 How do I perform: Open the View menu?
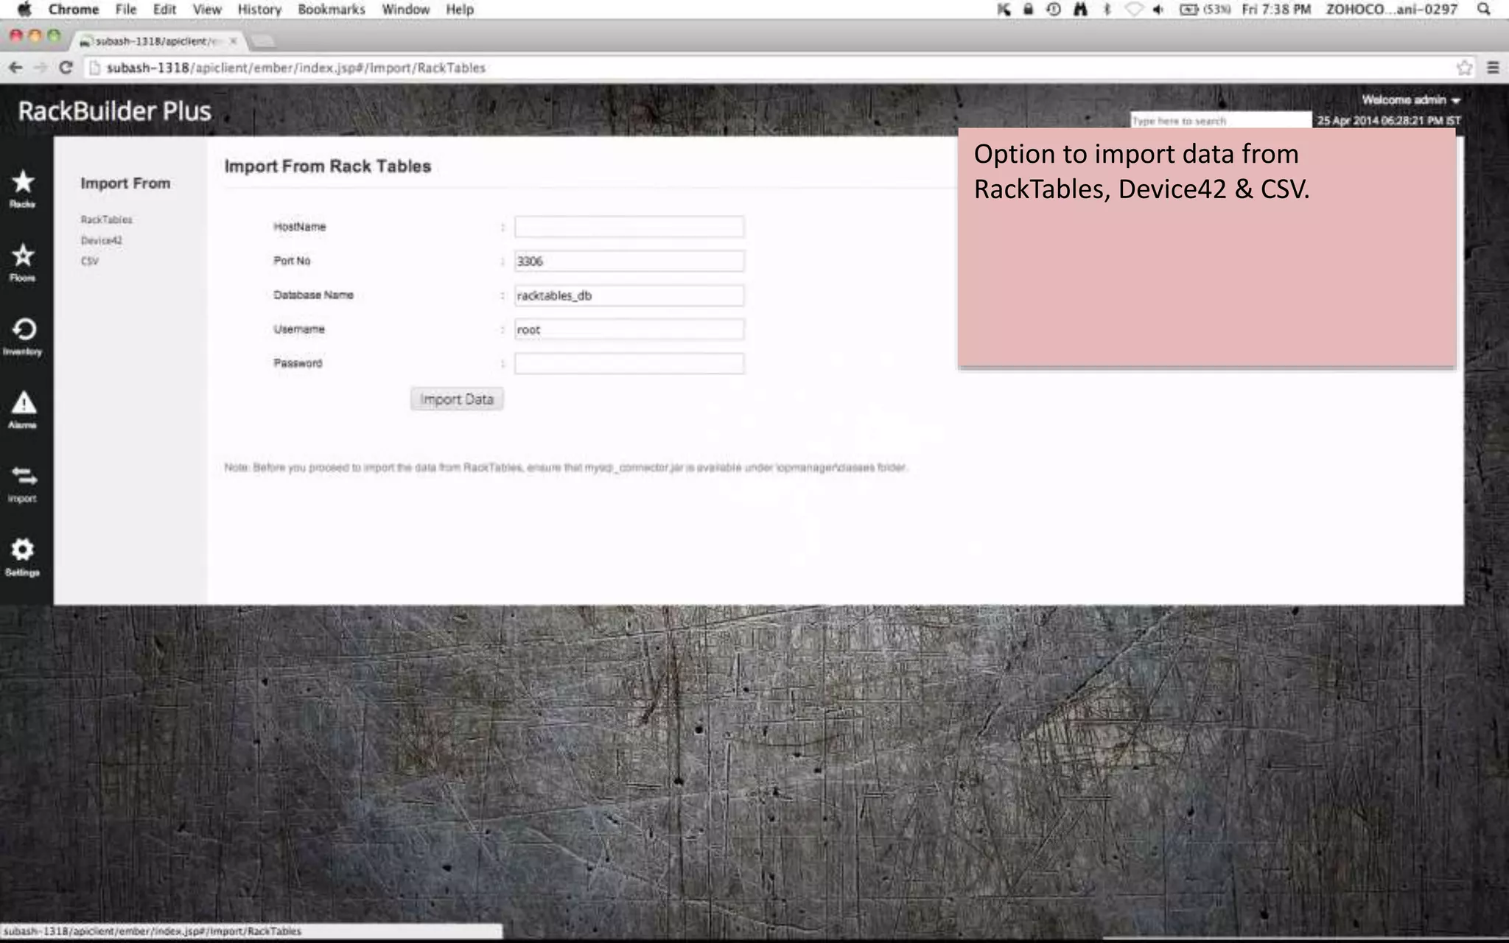(207, 10)
